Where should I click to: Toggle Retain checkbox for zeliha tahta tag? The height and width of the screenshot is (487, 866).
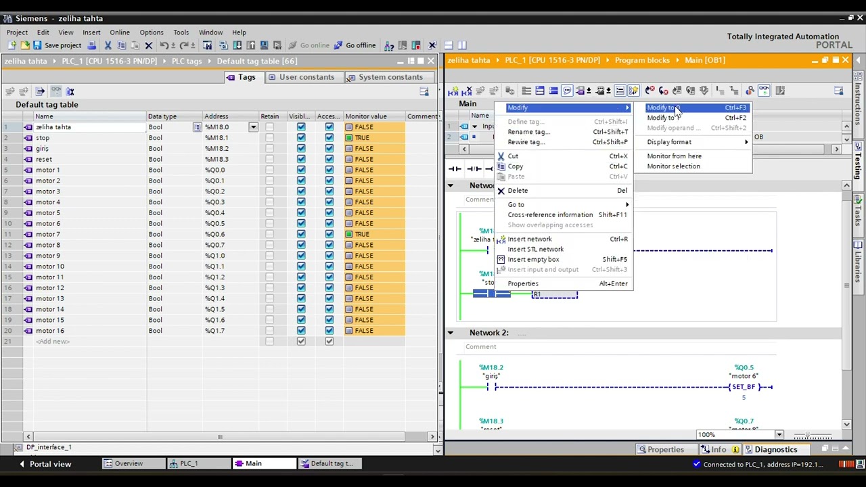pyautogui.click(x=270, y=127)
